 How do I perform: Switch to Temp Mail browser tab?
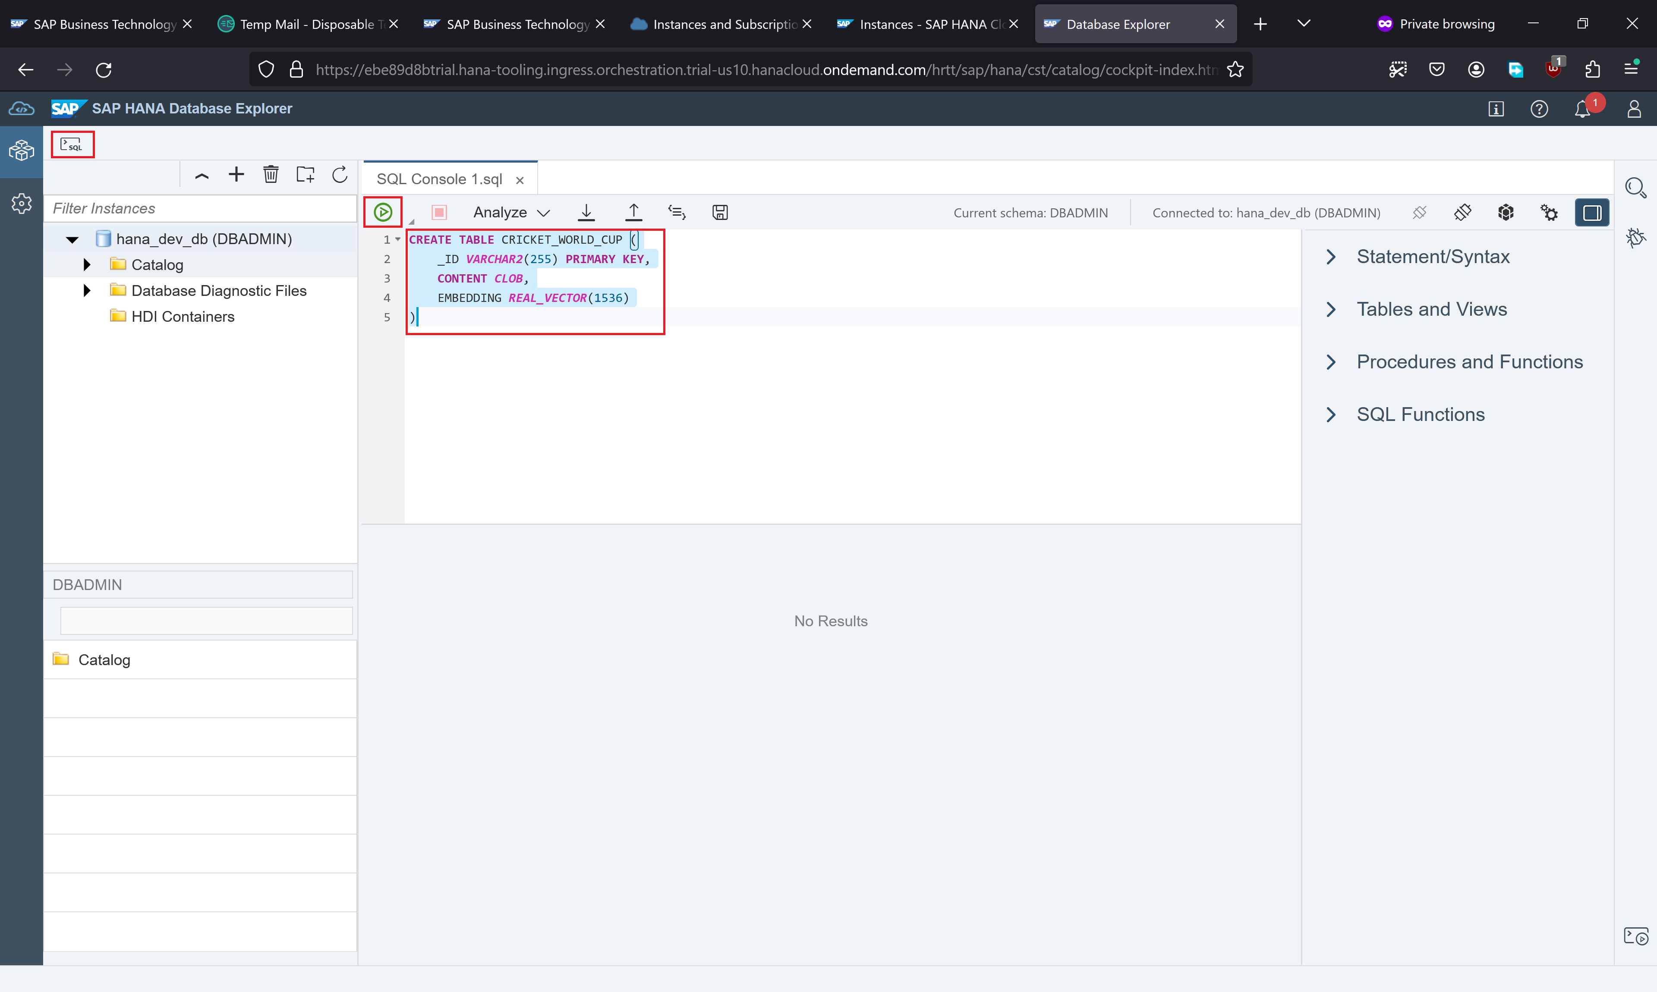click(306, 24)
